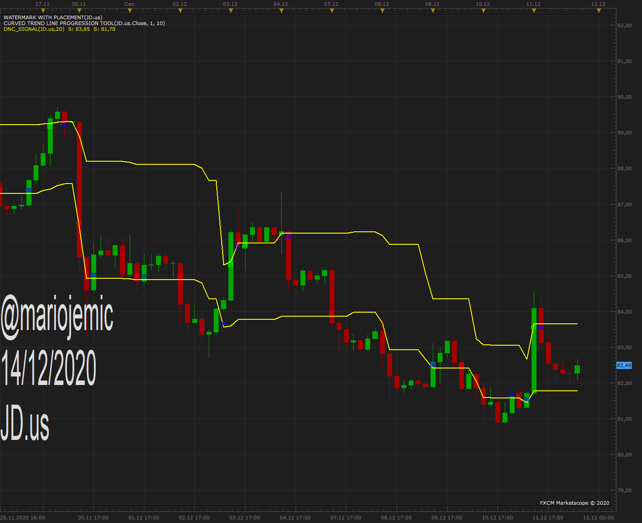This screenshot has height=523, width=642.
Task: Click the red signal marker just left of 01.12 17:00
Action: (x=137, y=276)
